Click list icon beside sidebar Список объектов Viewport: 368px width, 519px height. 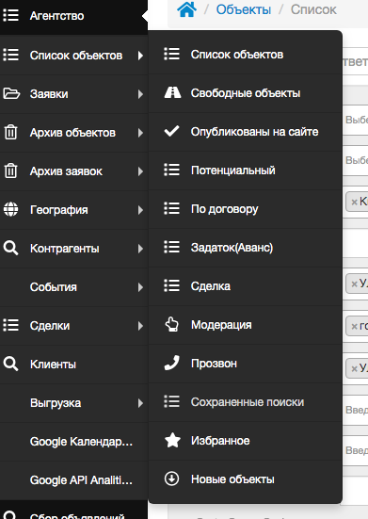tap(11, 55)
